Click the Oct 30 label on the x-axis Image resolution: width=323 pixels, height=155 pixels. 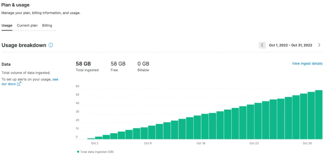(x=307, y=143)
